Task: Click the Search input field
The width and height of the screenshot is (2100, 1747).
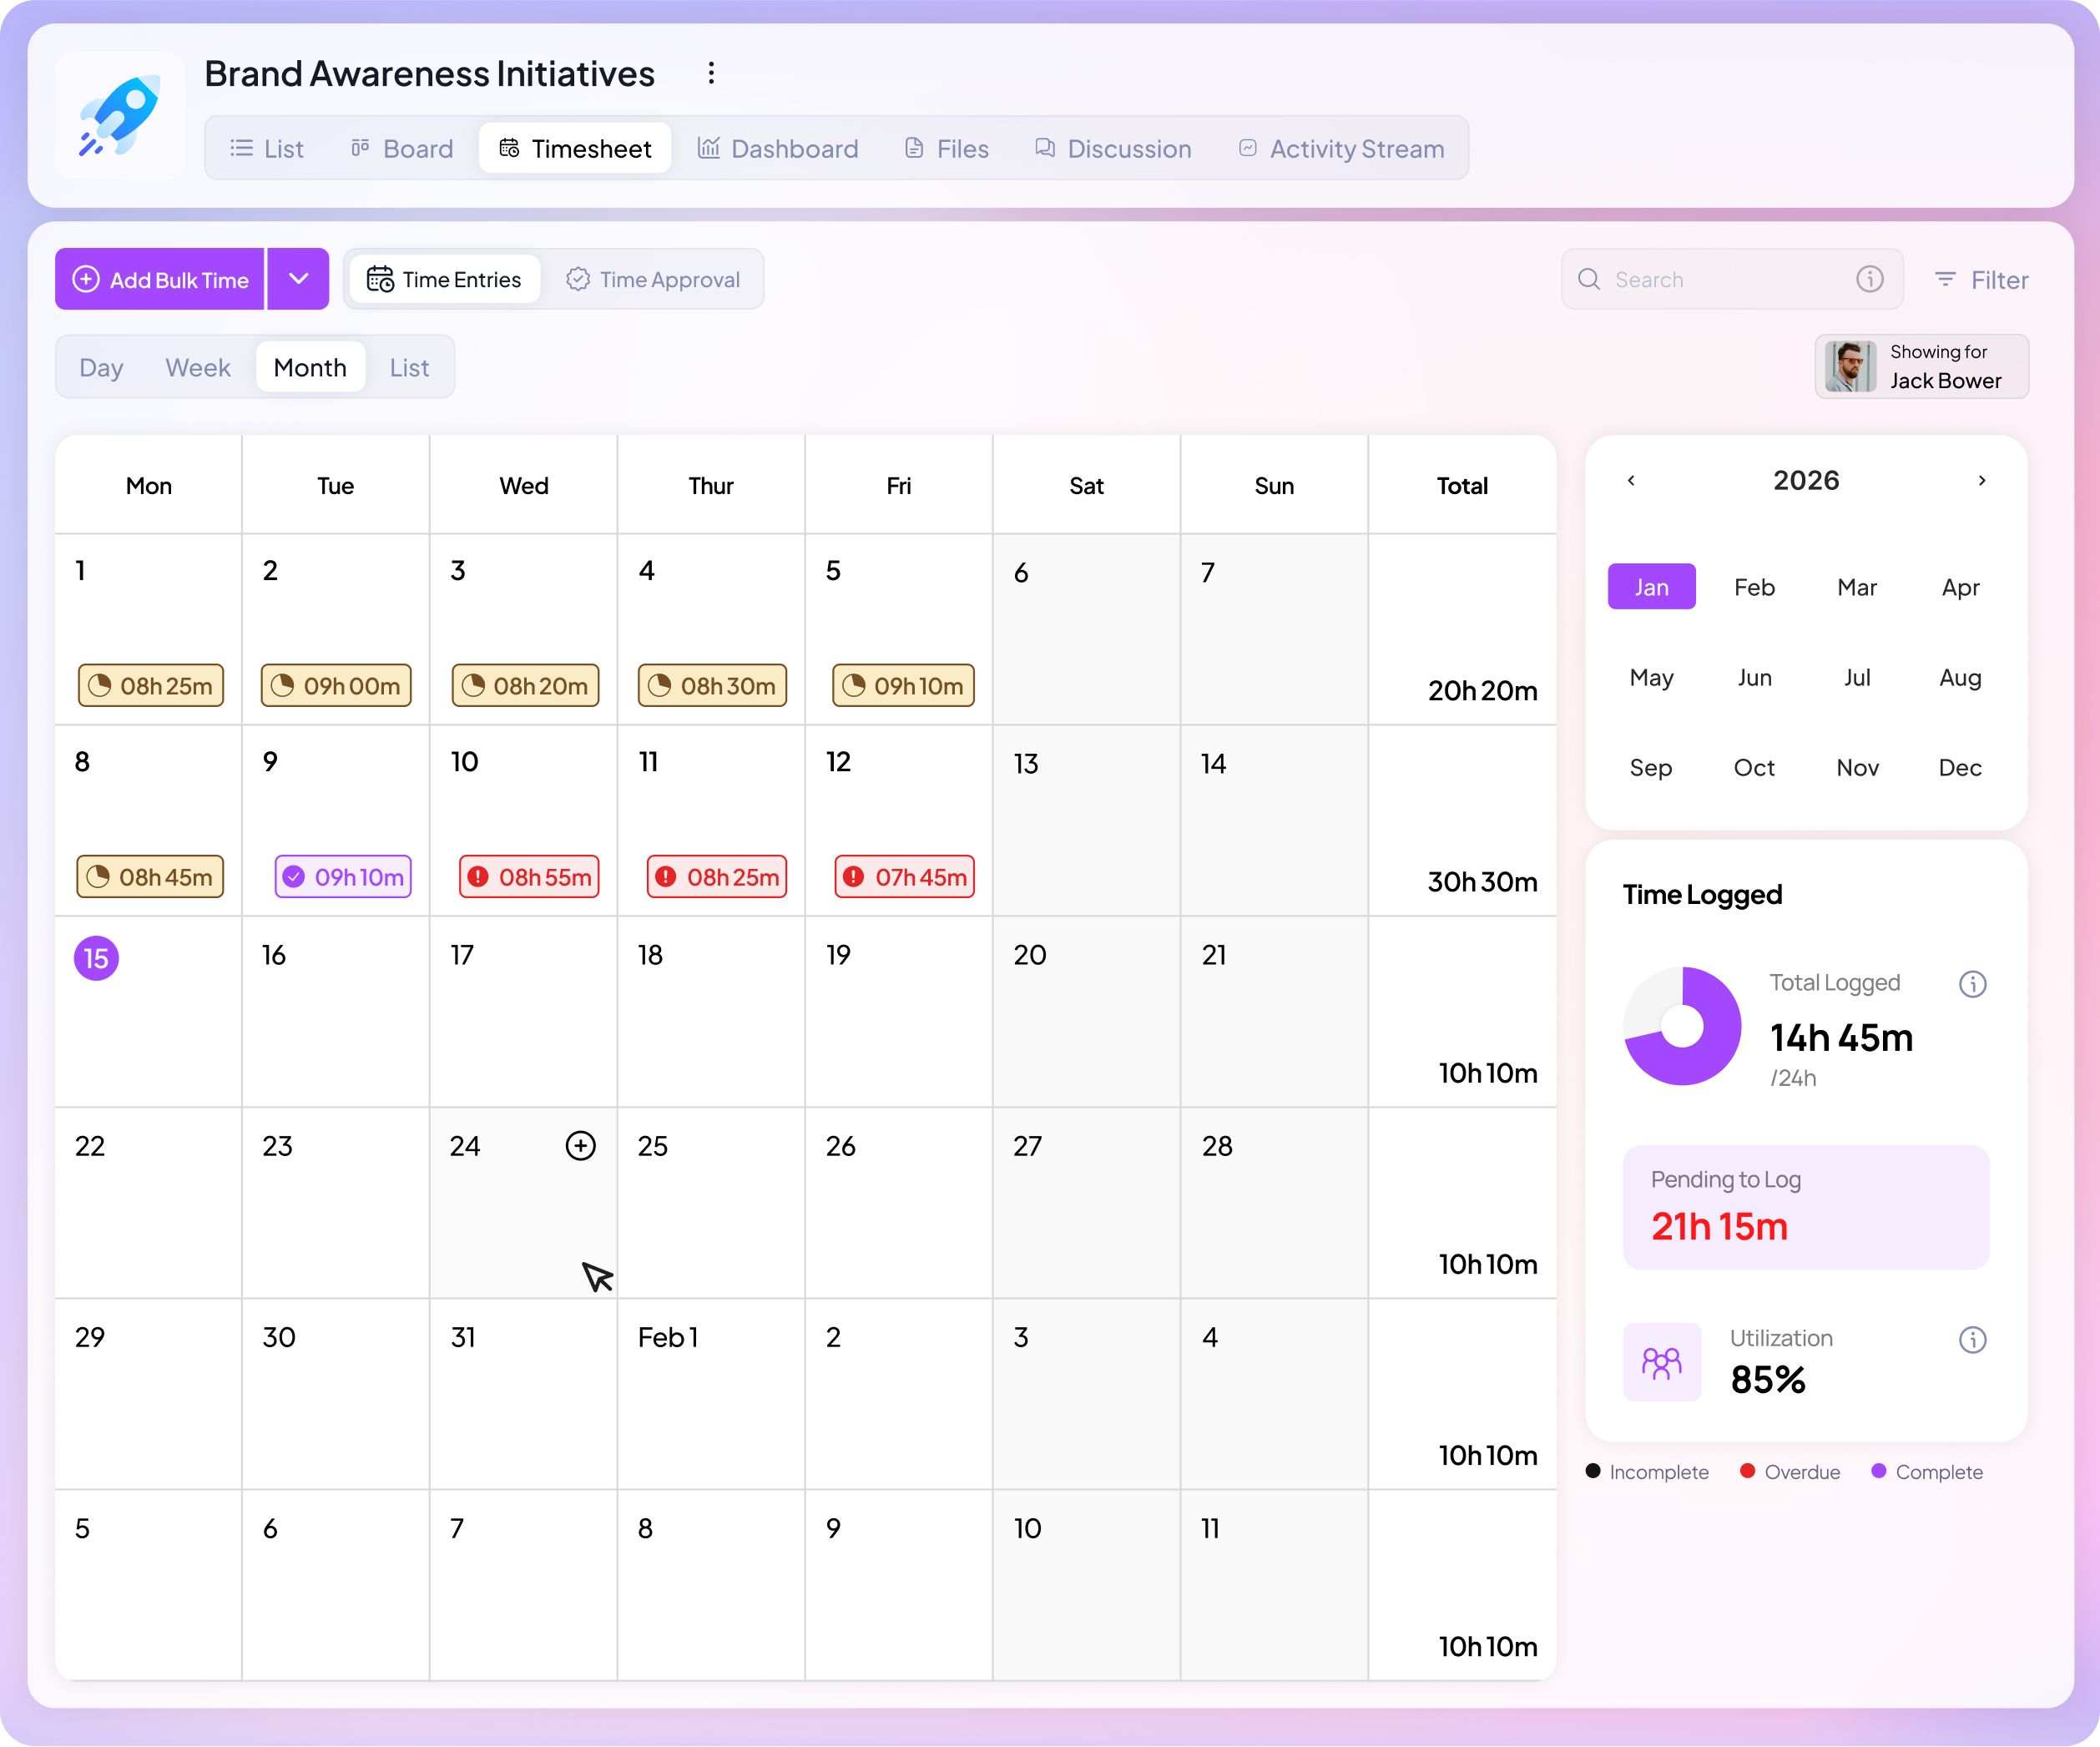Action: point(1732,280)
